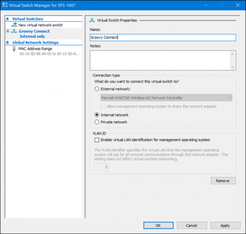The width and height of the screenshot is (246, 234).
Task: Select the Internal network radio button
Action: point(97,115)
